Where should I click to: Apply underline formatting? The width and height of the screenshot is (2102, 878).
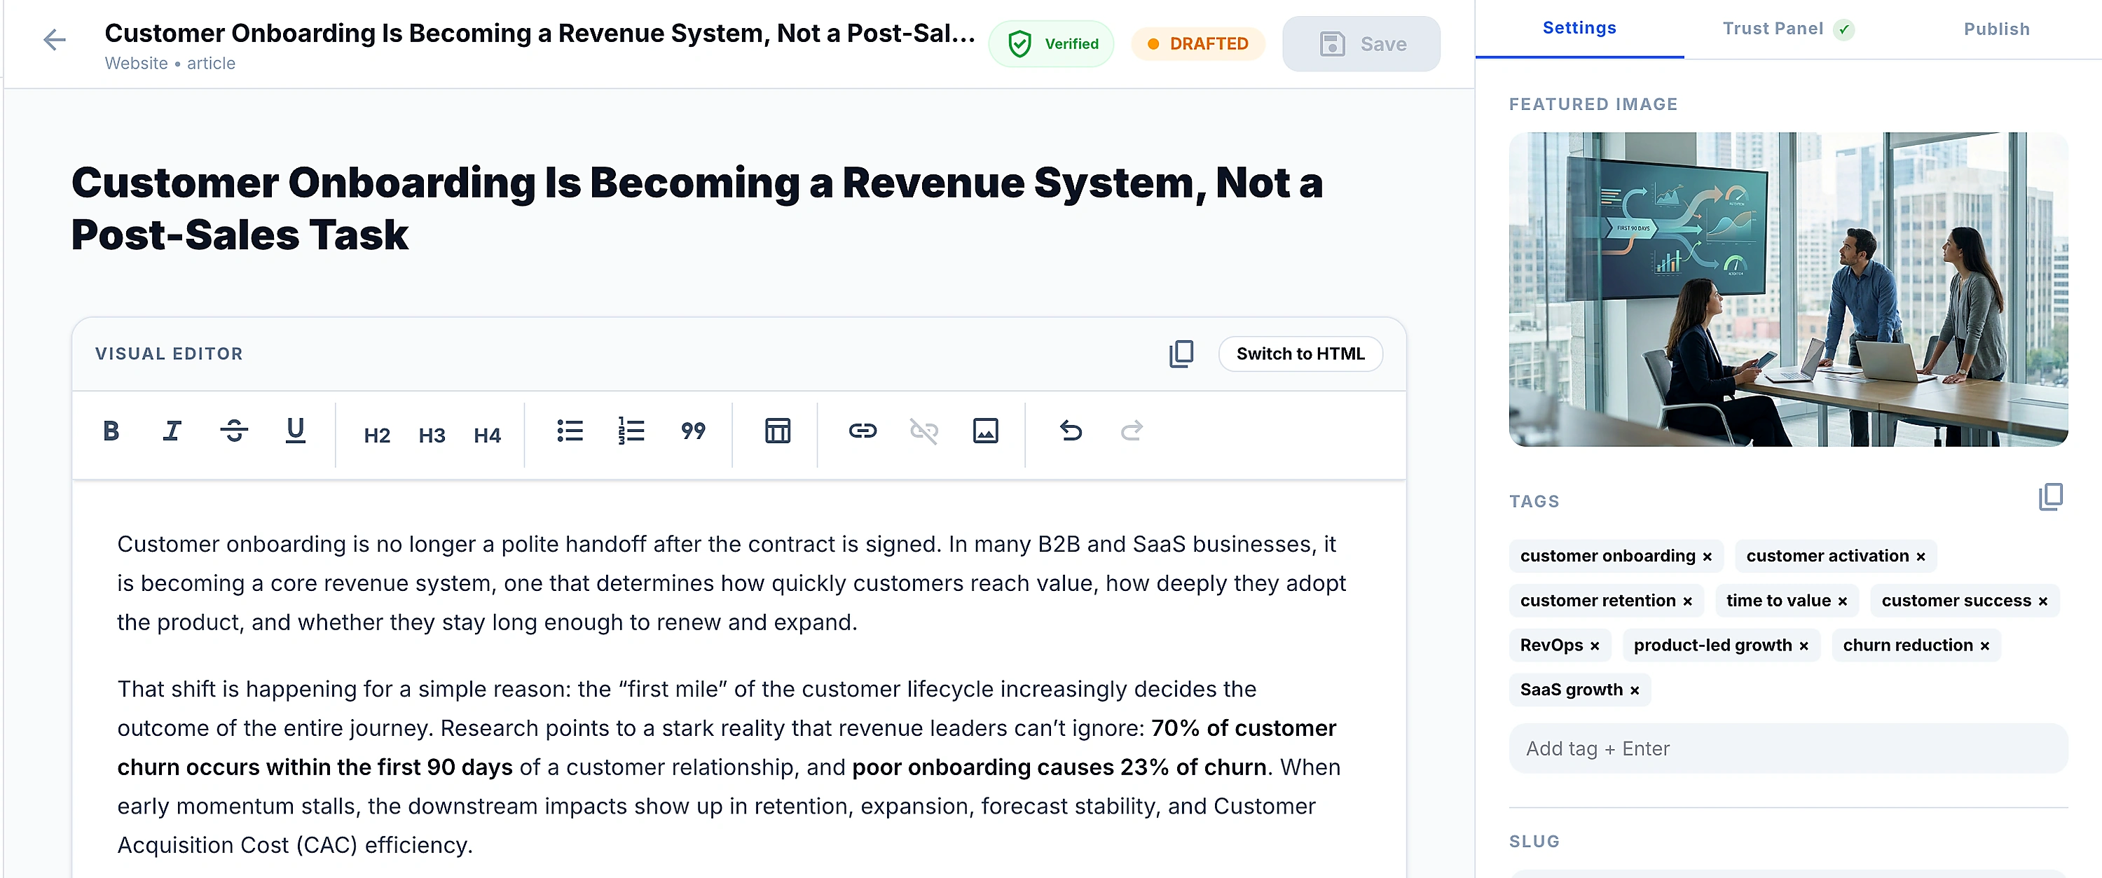(x=296, y=431)
